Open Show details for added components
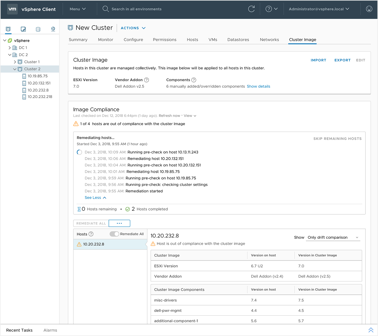The width and height of the screenshot is (378, 336). click(258, 86)
